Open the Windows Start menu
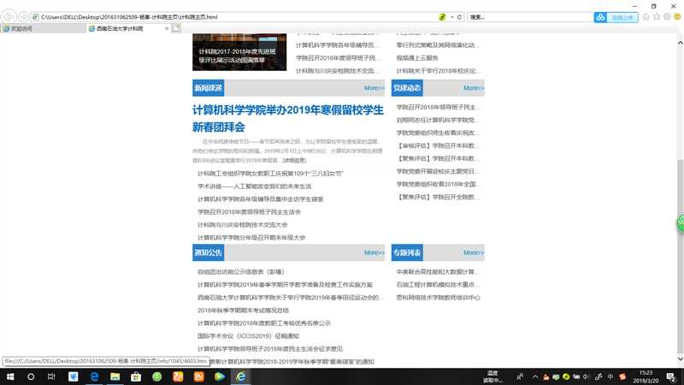684x385 pixels. pyautogui.click(x=10, y=376)
